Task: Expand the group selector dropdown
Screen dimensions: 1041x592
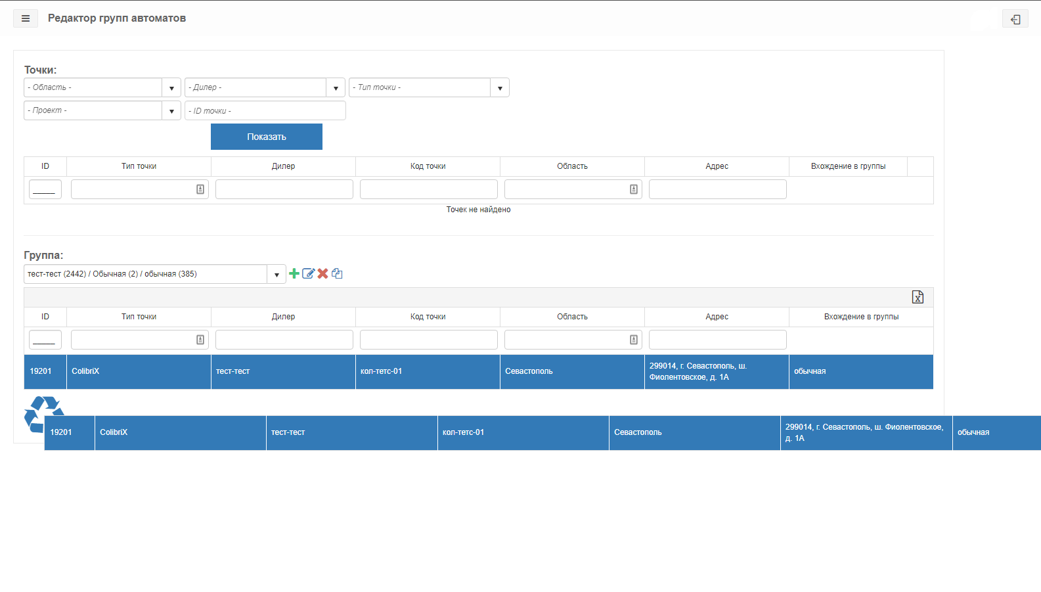Action: (277, 274)
